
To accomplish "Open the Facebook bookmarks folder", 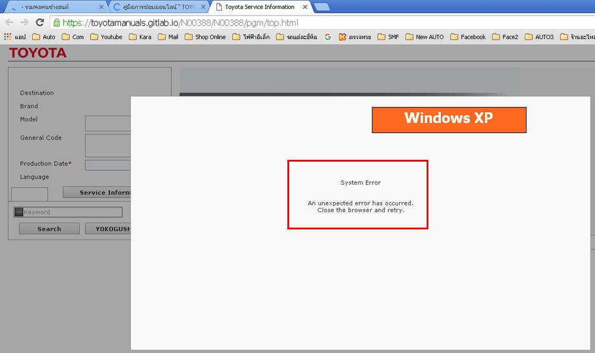I will click(468, 37).
